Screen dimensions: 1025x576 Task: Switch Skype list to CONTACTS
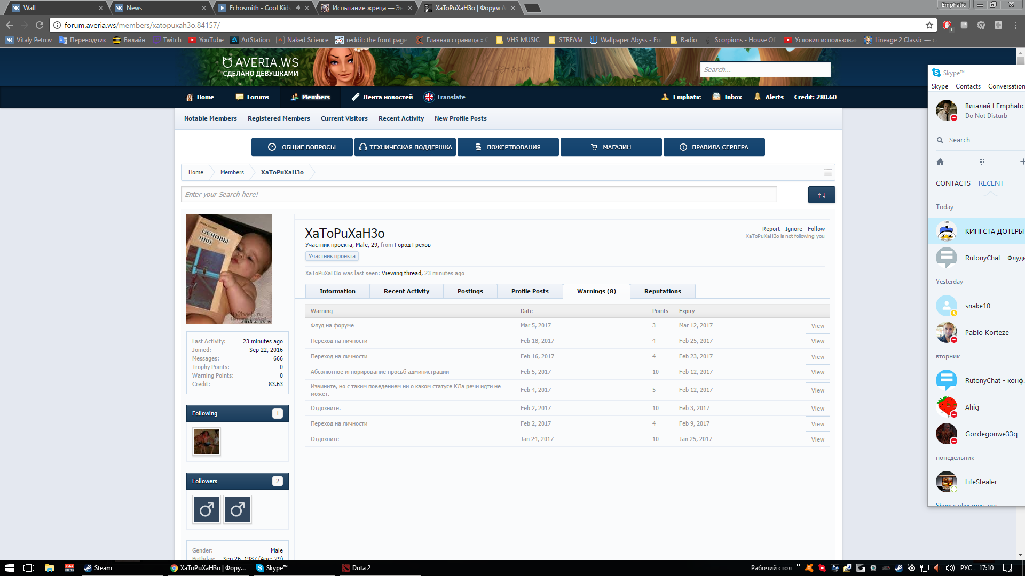(953, 183)
